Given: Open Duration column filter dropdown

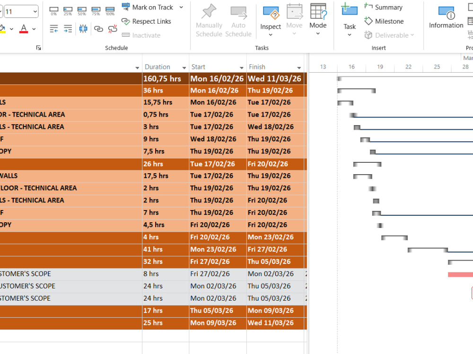Looking at the screenshot, I should point(184,67).
